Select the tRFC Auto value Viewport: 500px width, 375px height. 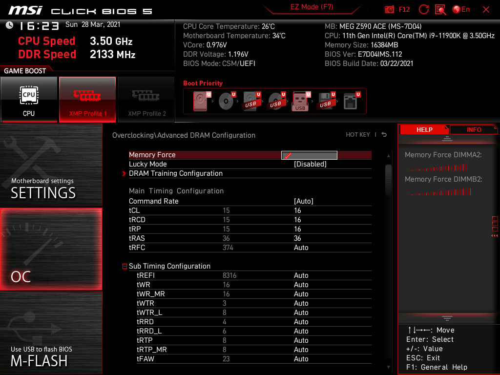click(x=301, y=248)
